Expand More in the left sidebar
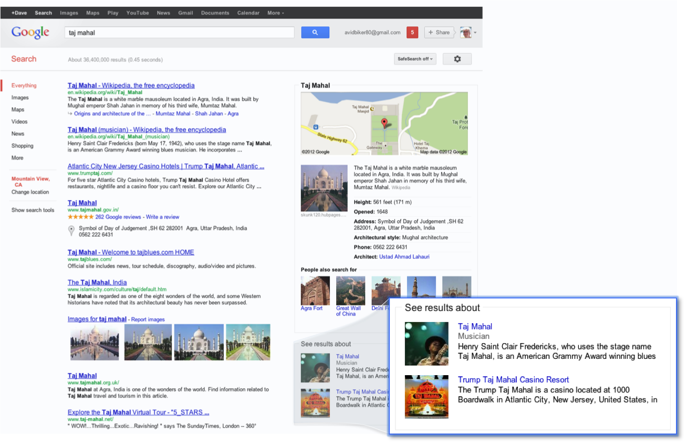The image size is (687, 445). point(17,158)
